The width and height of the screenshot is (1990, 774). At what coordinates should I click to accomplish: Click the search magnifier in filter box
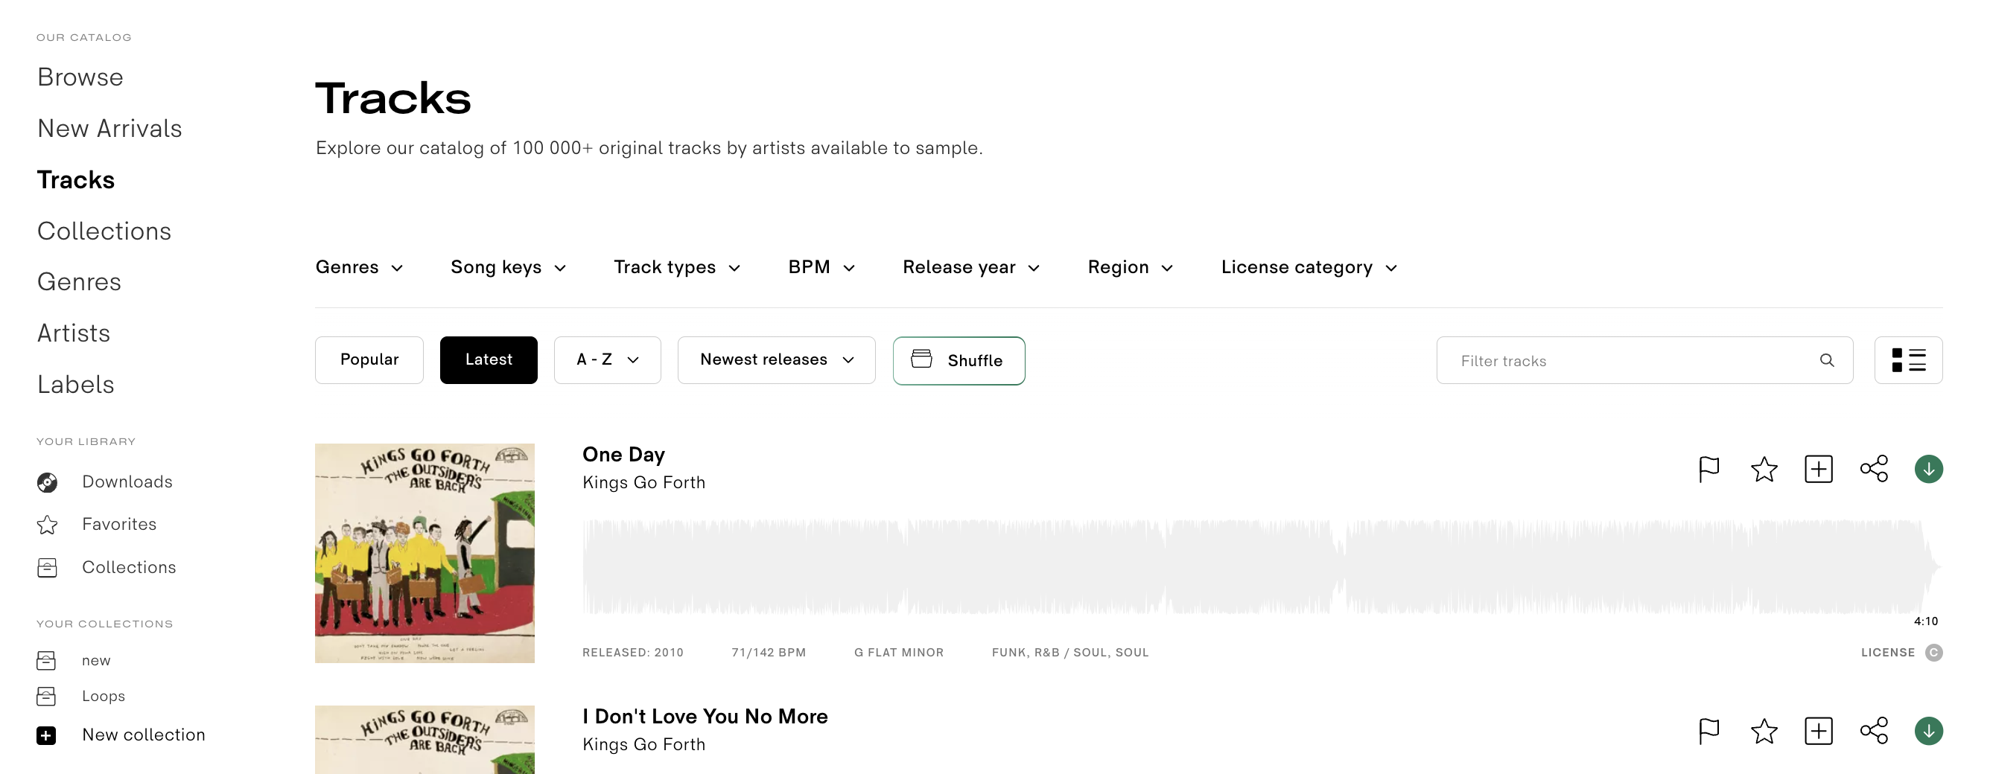tap(1826, 360)
